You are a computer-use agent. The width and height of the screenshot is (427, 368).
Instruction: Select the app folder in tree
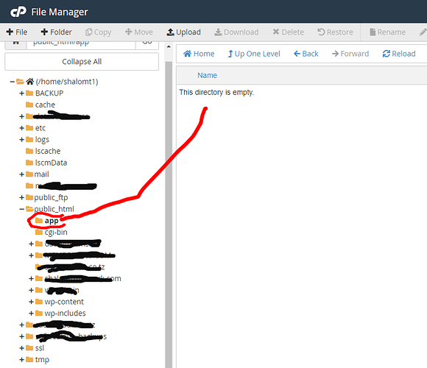coord(52,221)
